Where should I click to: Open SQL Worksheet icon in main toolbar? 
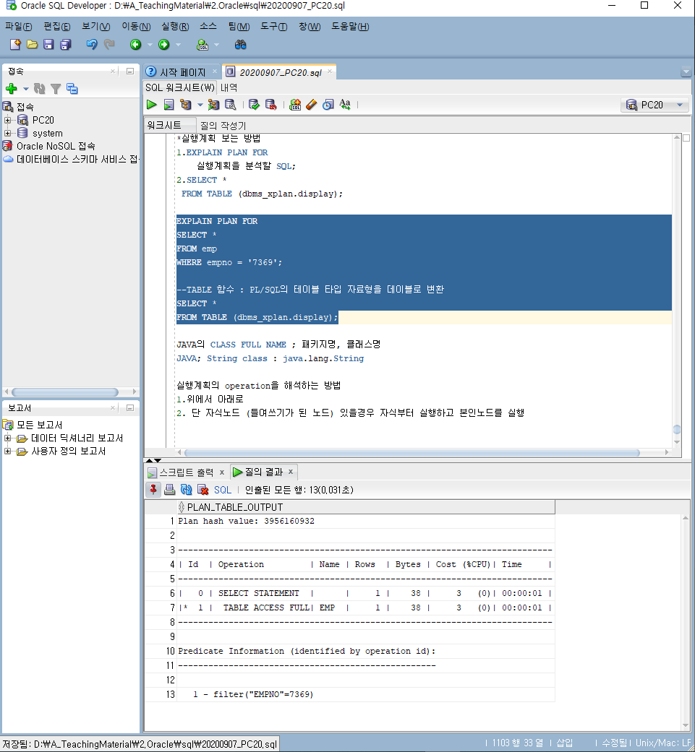[x=202, y=45]
